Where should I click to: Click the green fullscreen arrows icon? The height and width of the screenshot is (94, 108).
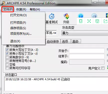point(89,21)
